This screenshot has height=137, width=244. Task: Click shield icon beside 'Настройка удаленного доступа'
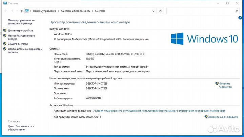pos(5,36)
